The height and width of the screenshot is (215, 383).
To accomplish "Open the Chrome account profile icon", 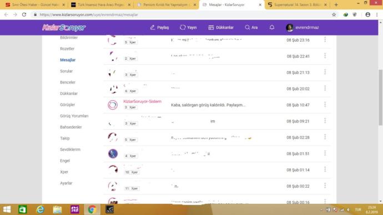I will [367, 14].
